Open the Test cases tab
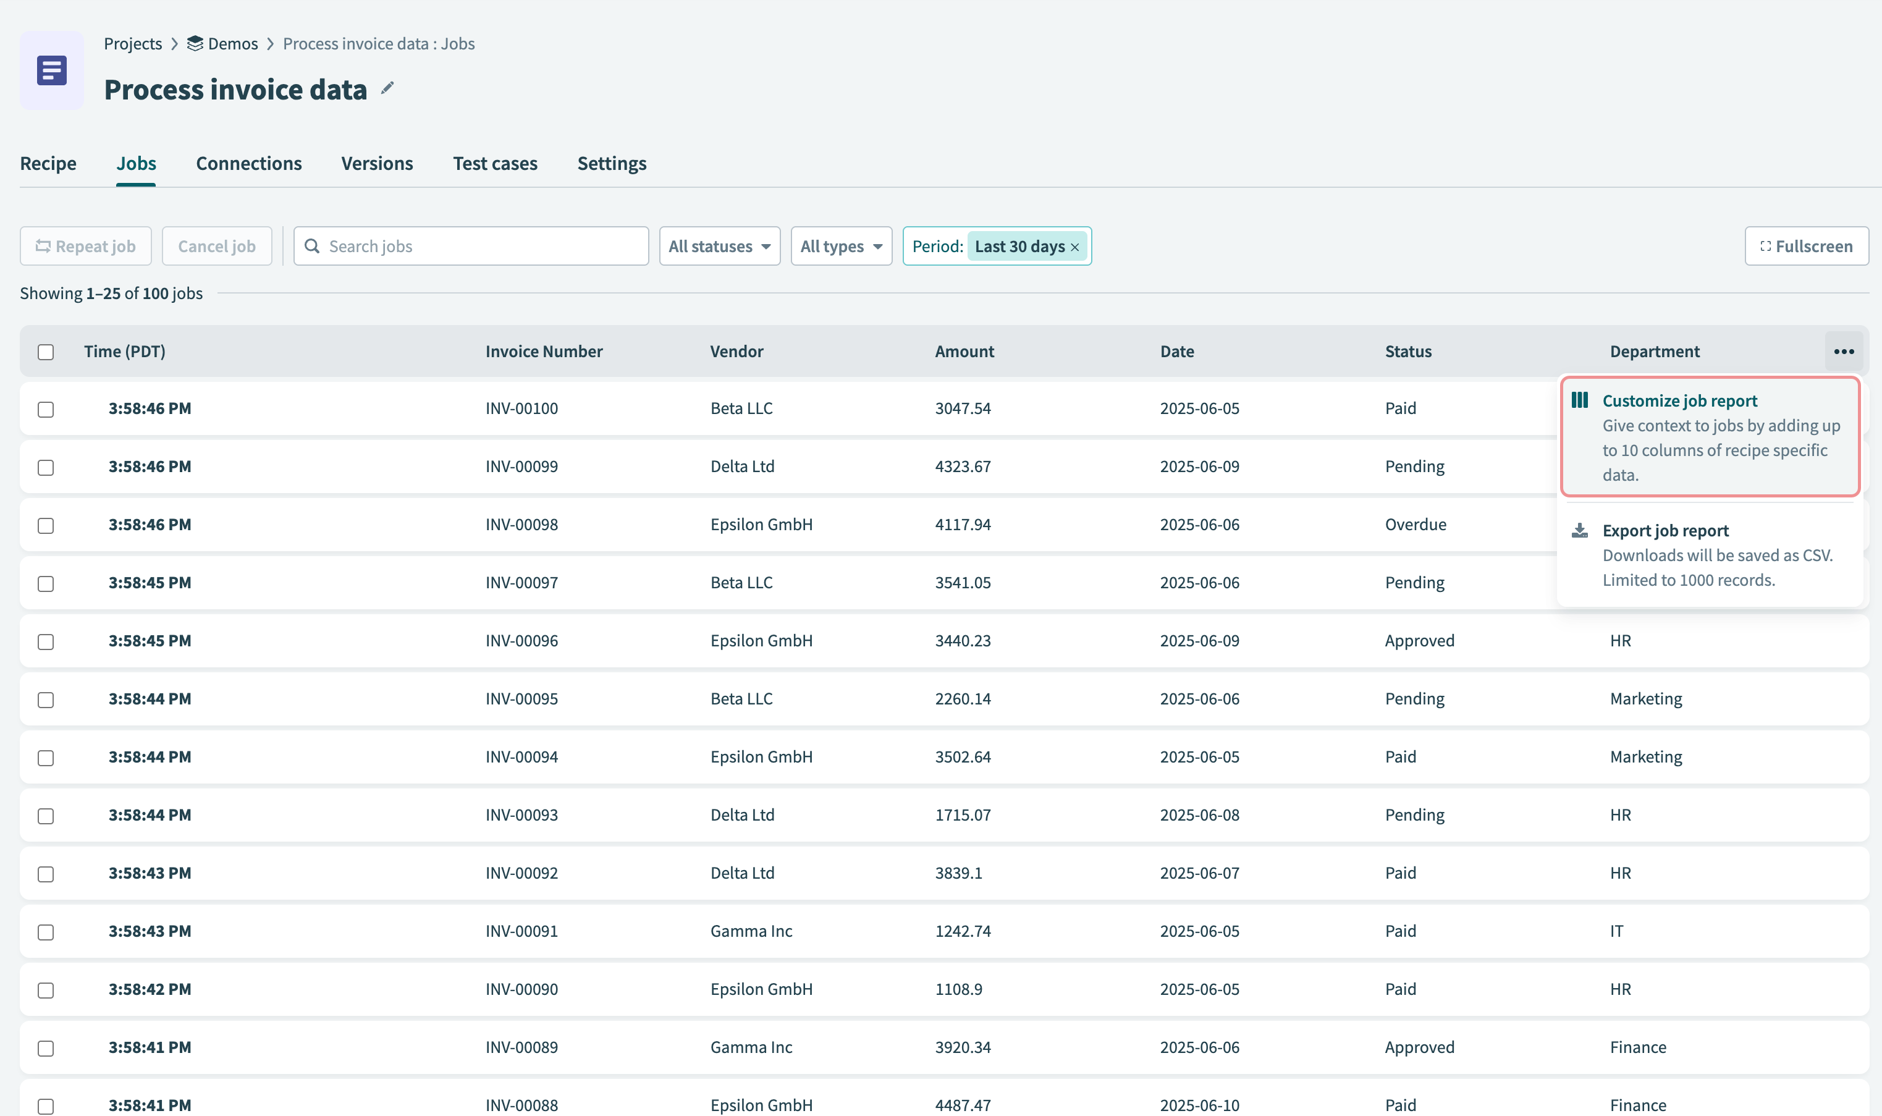The height and width of the screenshot is (1116, 1882). pyautogui.click(x=495, y=163)
